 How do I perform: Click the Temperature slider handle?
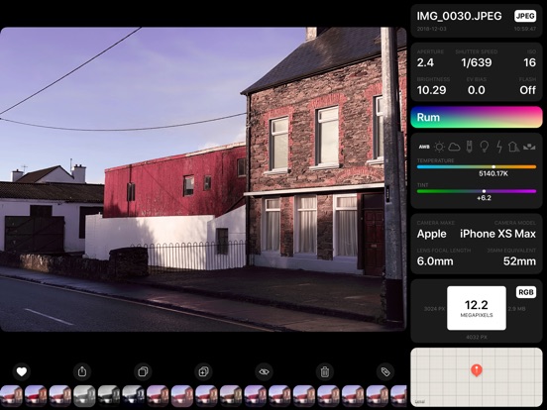[493, 167]
